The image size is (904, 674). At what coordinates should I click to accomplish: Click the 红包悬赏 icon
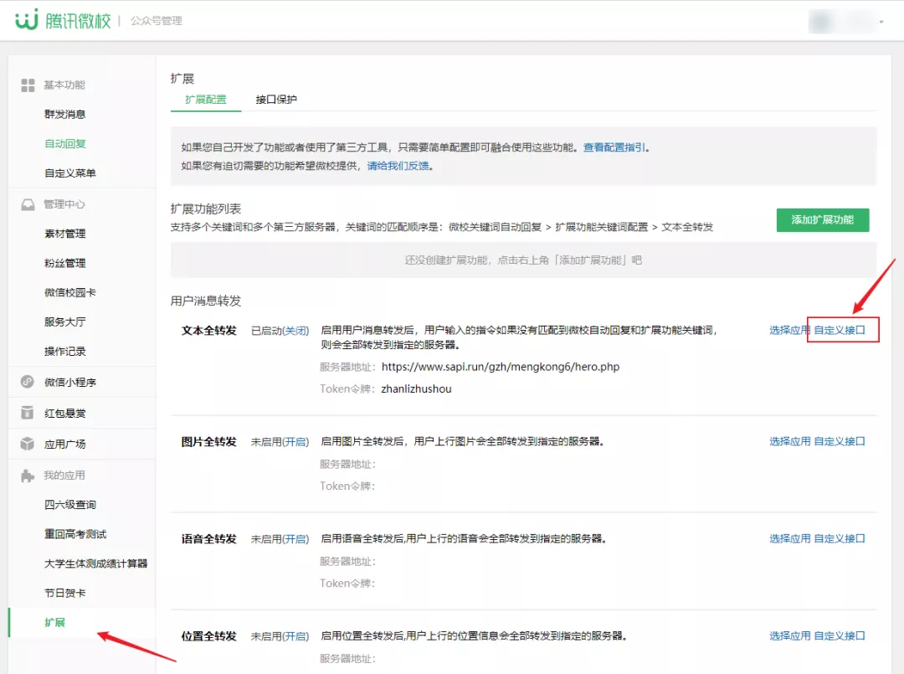click(27, 413)
